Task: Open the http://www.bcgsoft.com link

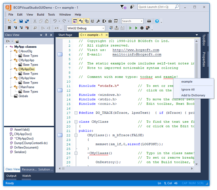Action: click(136, 50)
